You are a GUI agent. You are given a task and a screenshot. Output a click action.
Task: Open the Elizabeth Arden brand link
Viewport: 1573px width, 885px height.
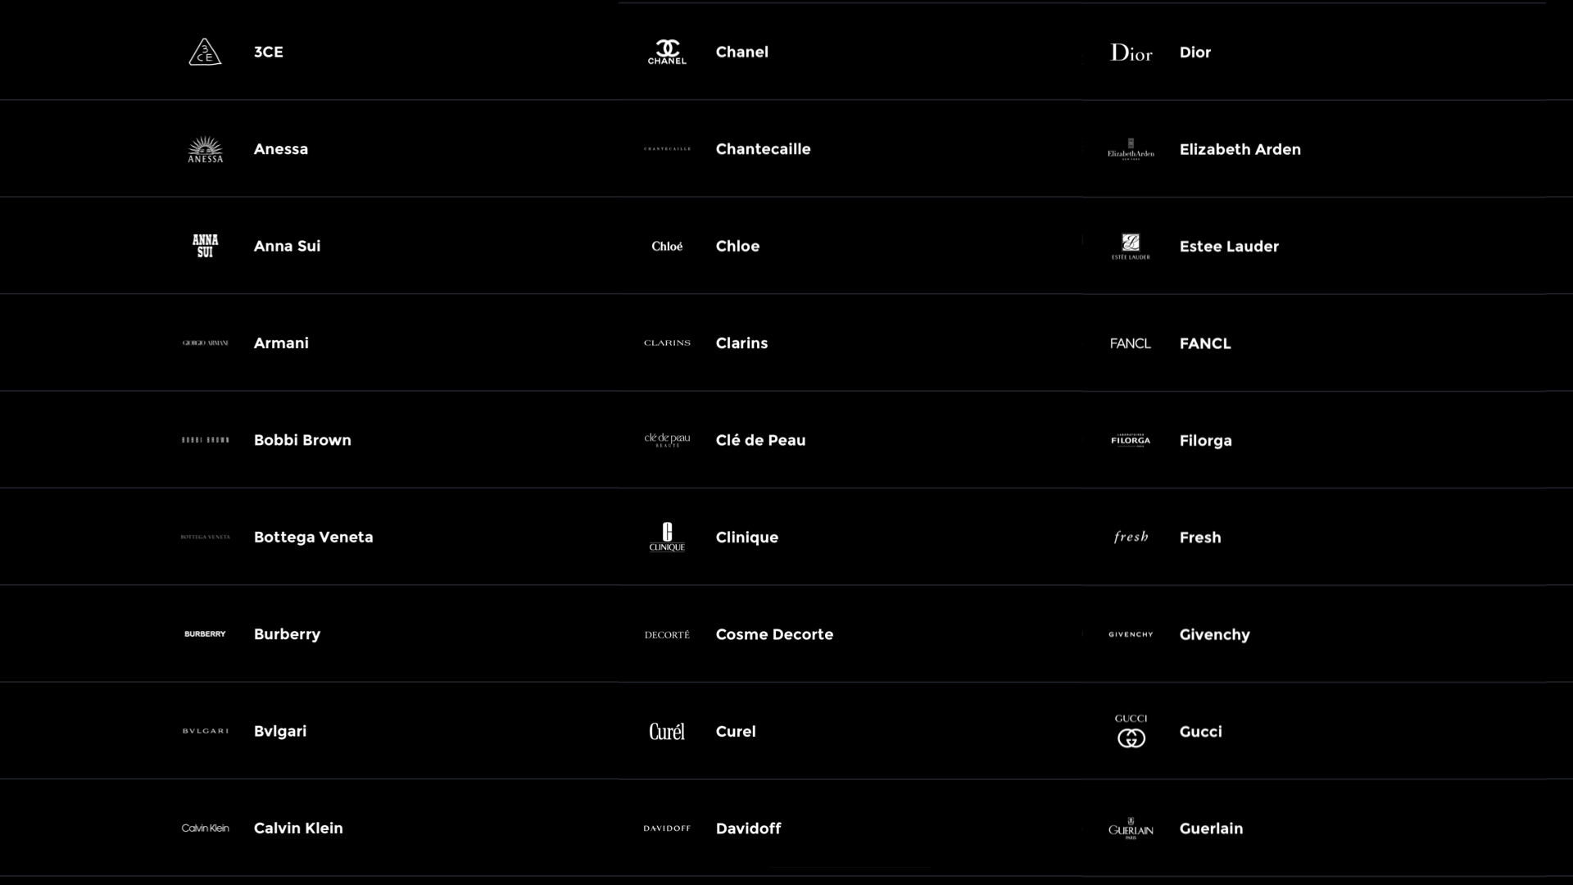click(1240, 149)
